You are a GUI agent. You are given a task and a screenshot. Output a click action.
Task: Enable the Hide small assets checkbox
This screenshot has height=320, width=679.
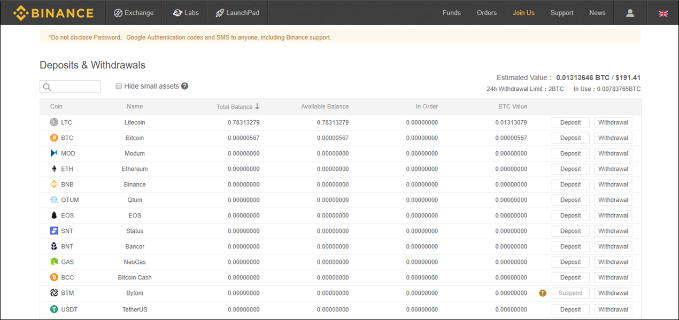pyautogui.click(x=119, y=86)
